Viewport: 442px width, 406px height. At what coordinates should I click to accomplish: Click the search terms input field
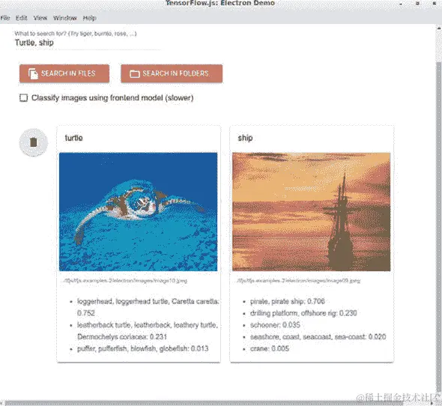pyautogui.click(x=88, y=43)
